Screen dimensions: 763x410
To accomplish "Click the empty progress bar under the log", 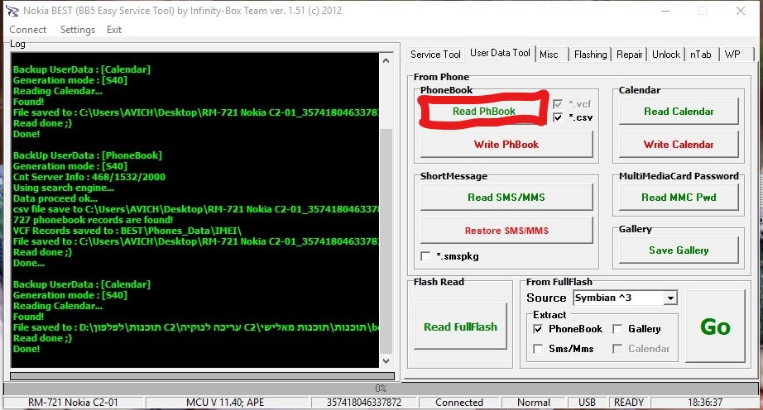I will click(x=202, y=376).
